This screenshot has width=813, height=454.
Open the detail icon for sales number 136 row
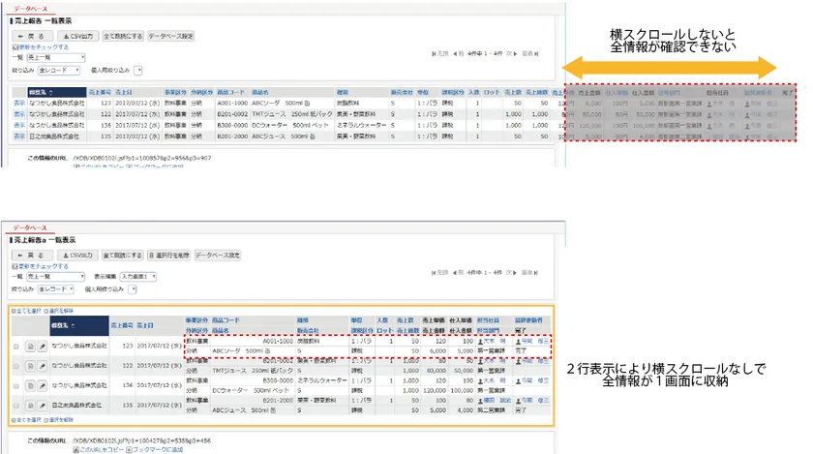point(30,387)
